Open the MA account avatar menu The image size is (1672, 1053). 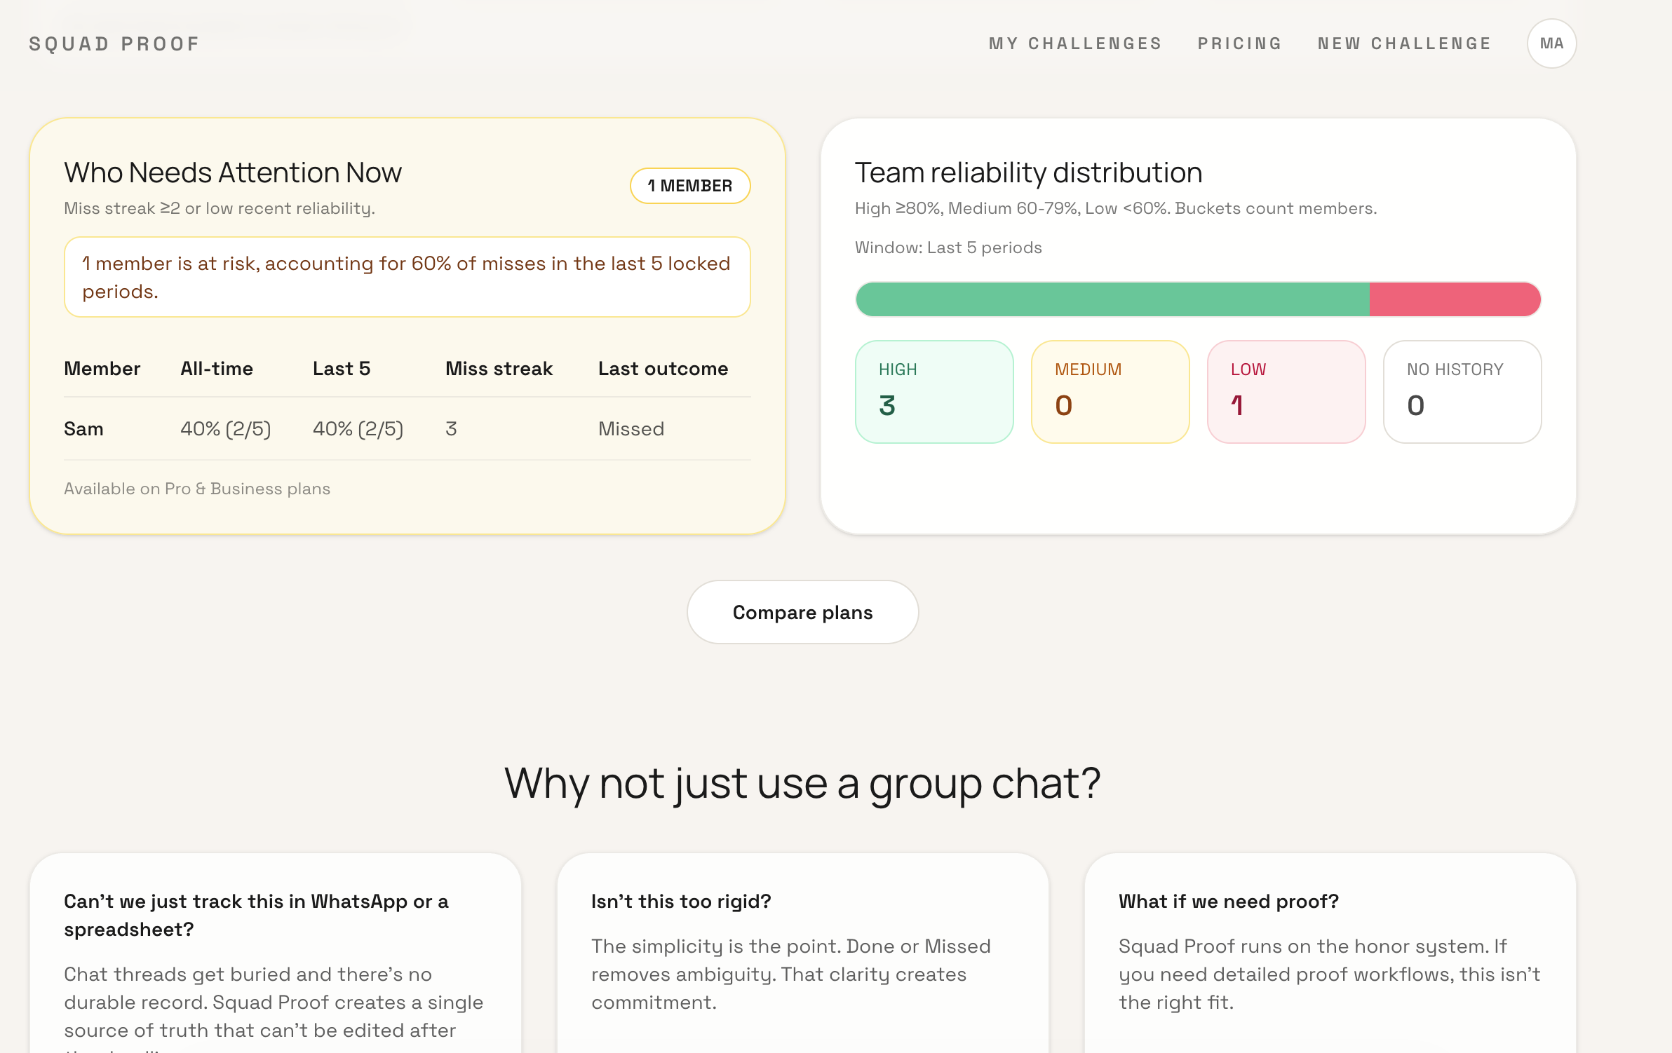1551,43
